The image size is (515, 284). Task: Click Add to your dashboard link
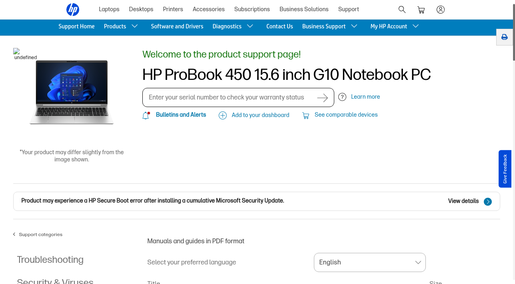click(260, 115)
